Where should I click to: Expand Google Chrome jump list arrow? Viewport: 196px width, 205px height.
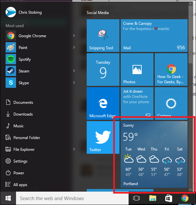tap(74, 36)
